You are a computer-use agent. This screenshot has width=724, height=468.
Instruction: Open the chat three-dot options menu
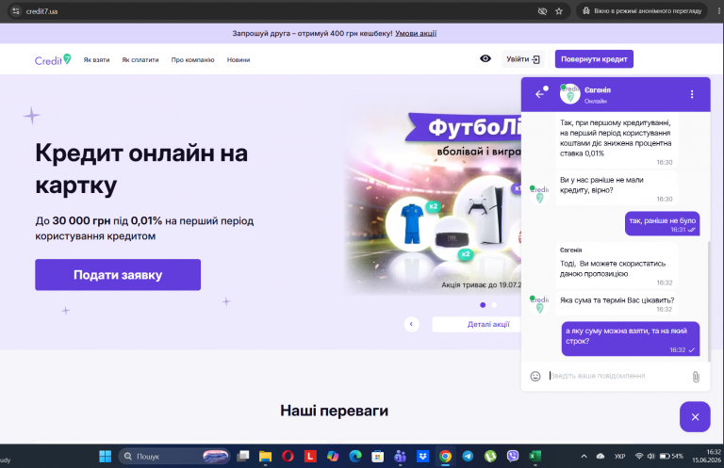tap(692, 94)
